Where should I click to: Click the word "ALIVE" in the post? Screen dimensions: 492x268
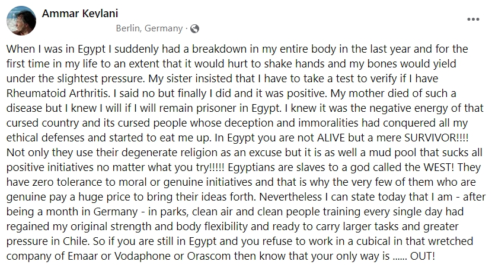[333, 138]
